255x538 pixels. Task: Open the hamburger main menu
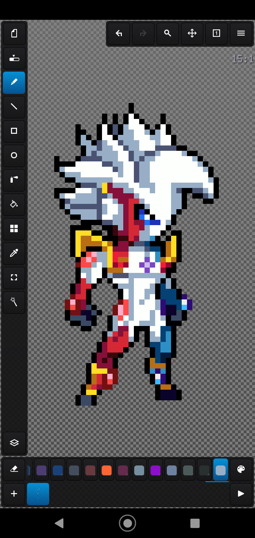pos(241,34)
